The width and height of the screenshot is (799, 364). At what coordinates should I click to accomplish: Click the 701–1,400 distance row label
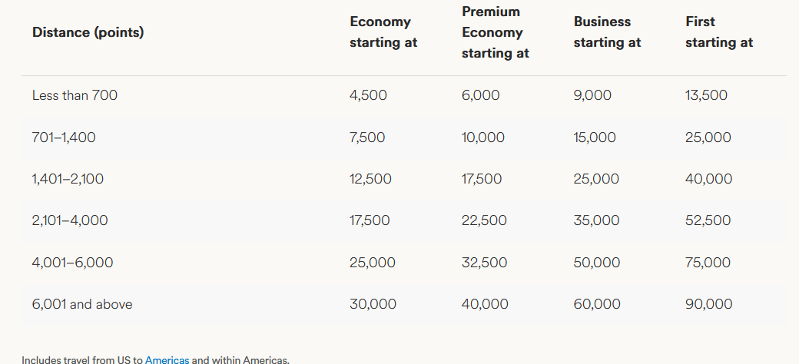[64, 138]
